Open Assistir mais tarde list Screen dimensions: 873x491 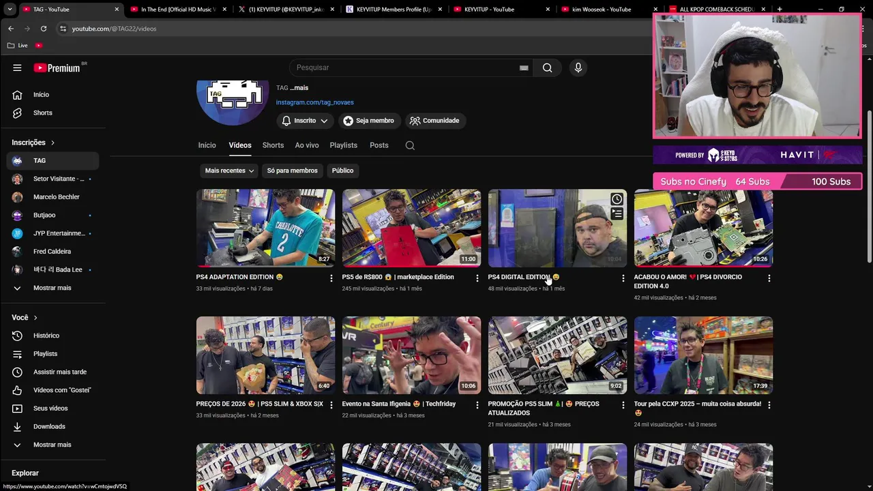[53, 372]
